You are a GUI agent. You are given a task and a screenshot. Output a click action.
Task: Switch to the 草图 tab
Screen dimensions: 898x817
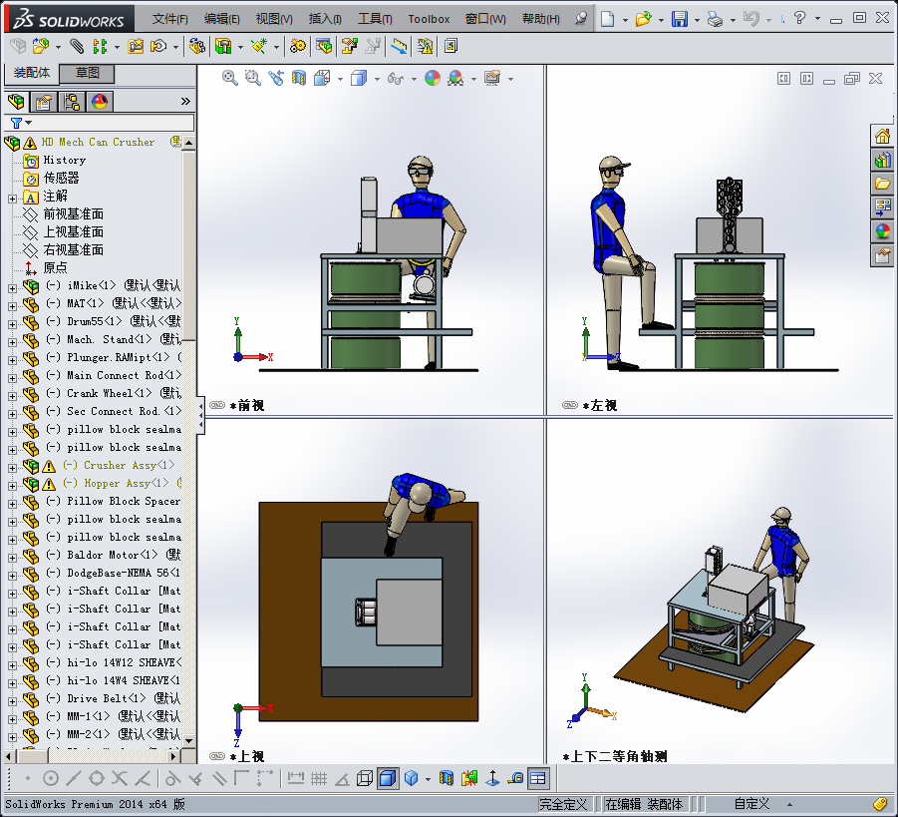pyautogui.click(x=87, y=73)
